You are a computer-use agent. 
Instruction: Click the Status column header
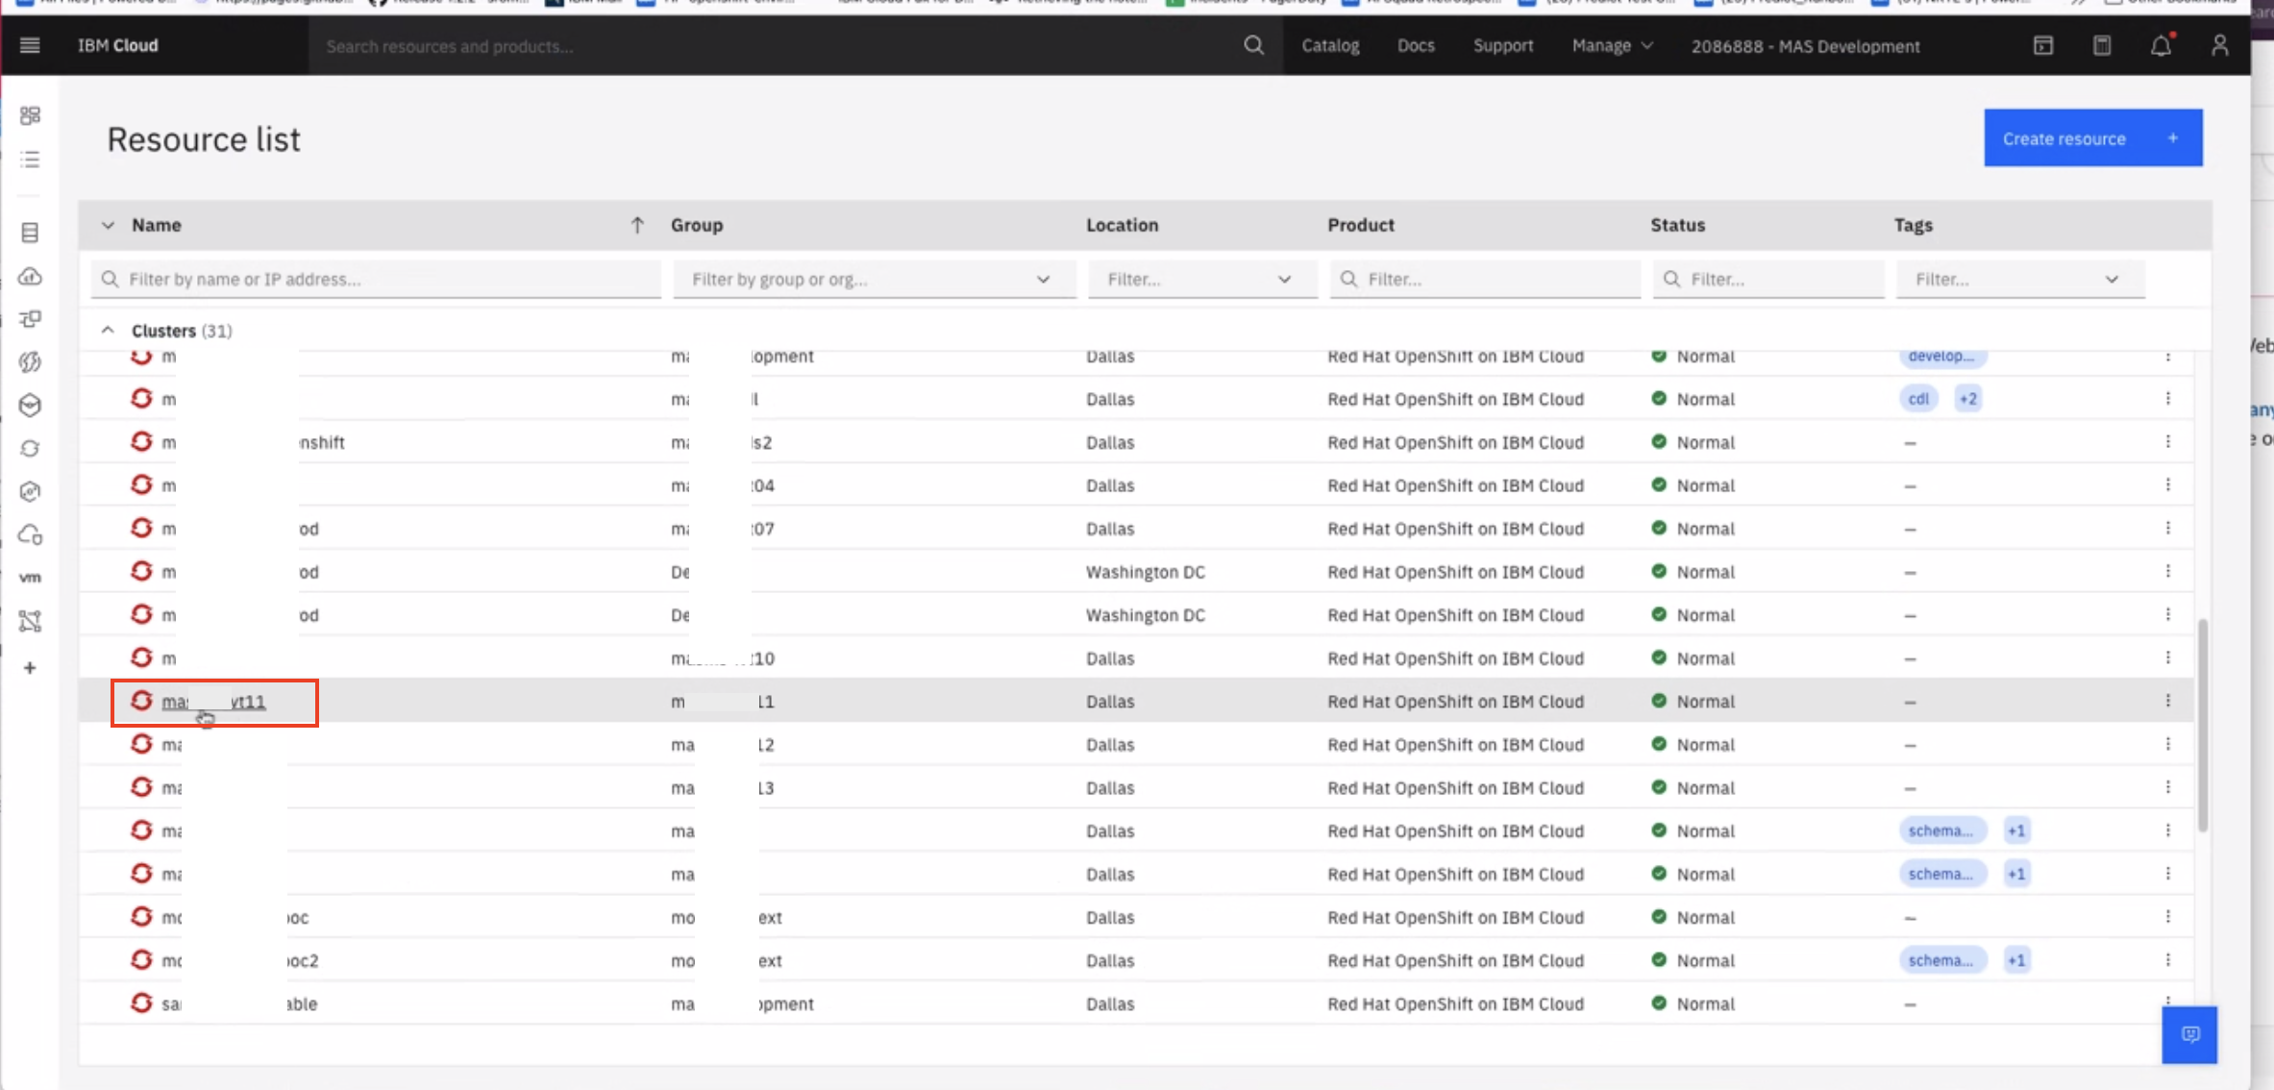coord(1677,225)
